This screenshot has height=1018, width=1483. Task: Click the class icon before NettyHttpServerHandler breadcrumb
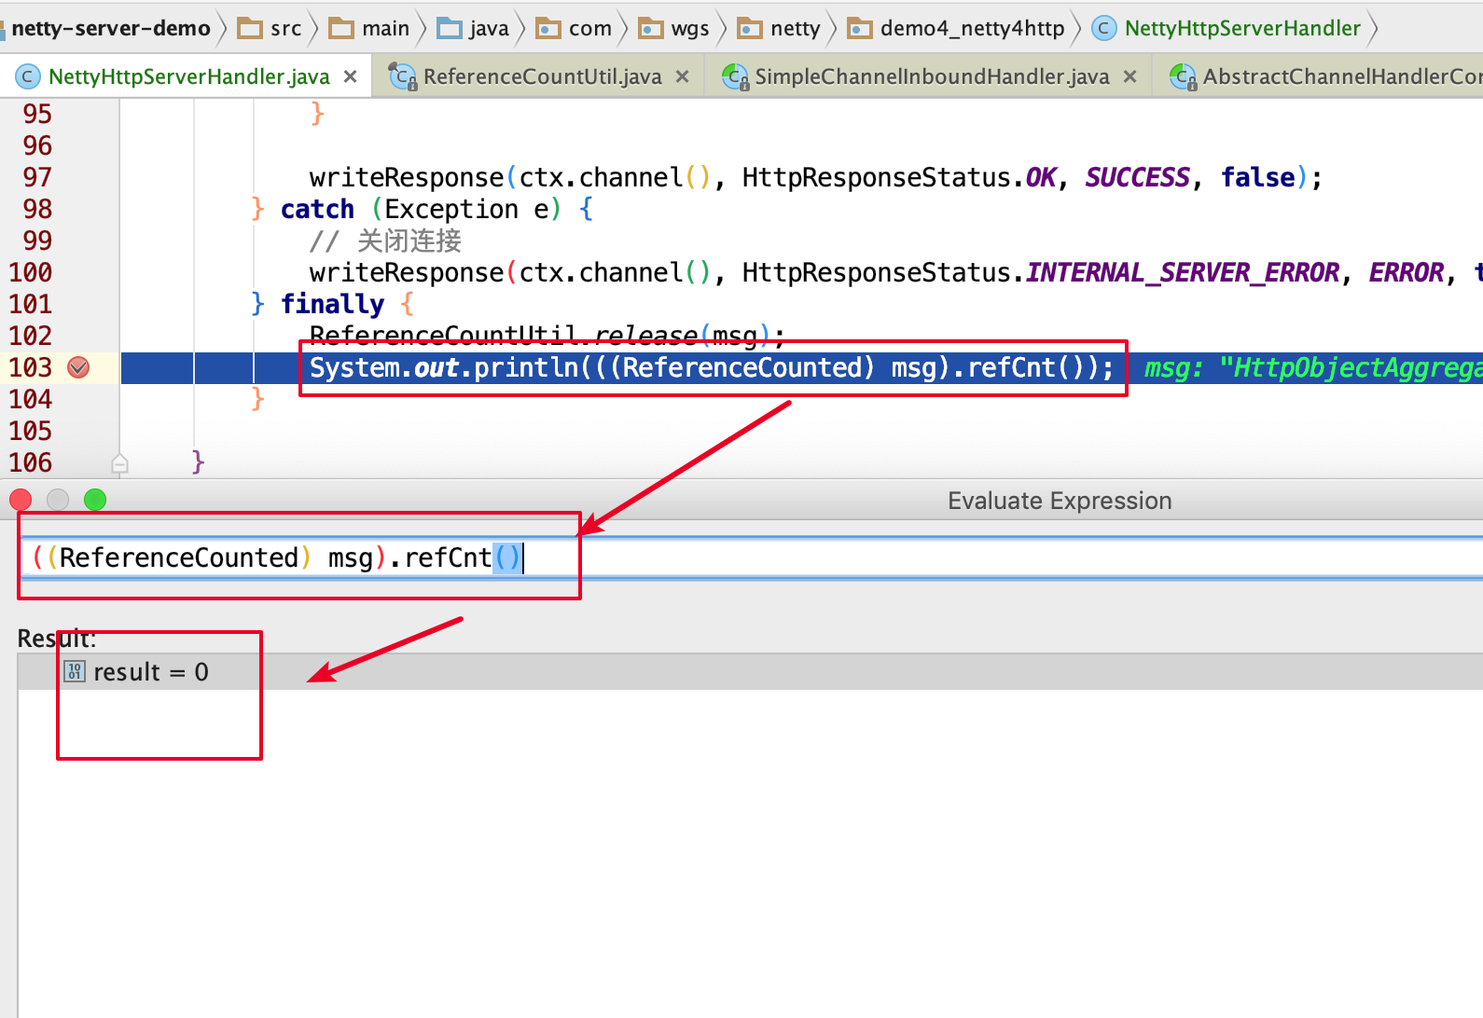[1103, 28]
